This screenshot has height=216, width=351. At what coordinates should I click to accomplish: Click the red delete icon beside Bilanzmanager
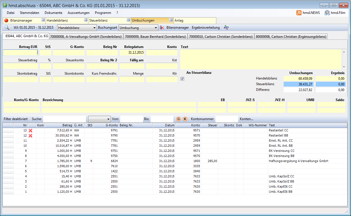(x=162, y=28)
